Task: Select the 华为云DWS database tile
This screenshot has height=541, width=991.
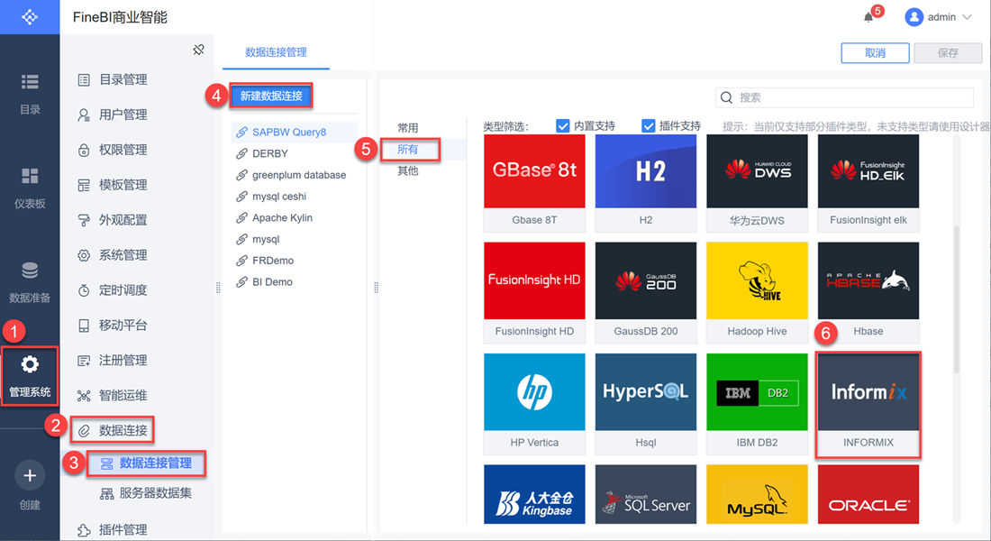Action: tap(757, 183)
